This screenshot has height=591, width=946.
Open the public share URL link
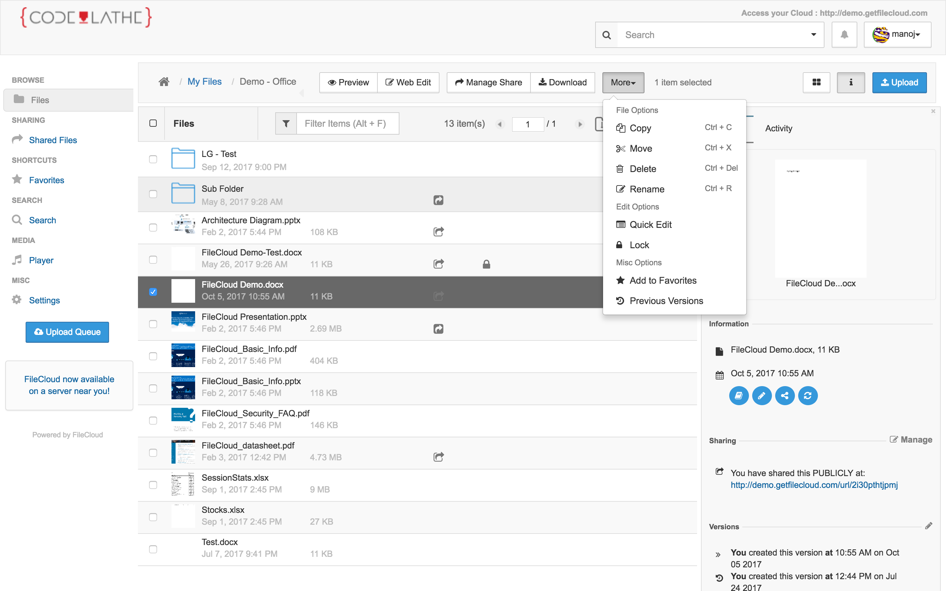pyautogui.click(x=814, y=485)
